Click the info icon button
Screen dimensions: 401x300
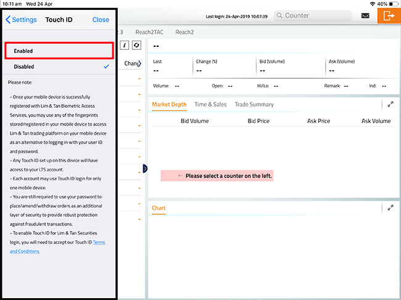[x=125, y=46]
